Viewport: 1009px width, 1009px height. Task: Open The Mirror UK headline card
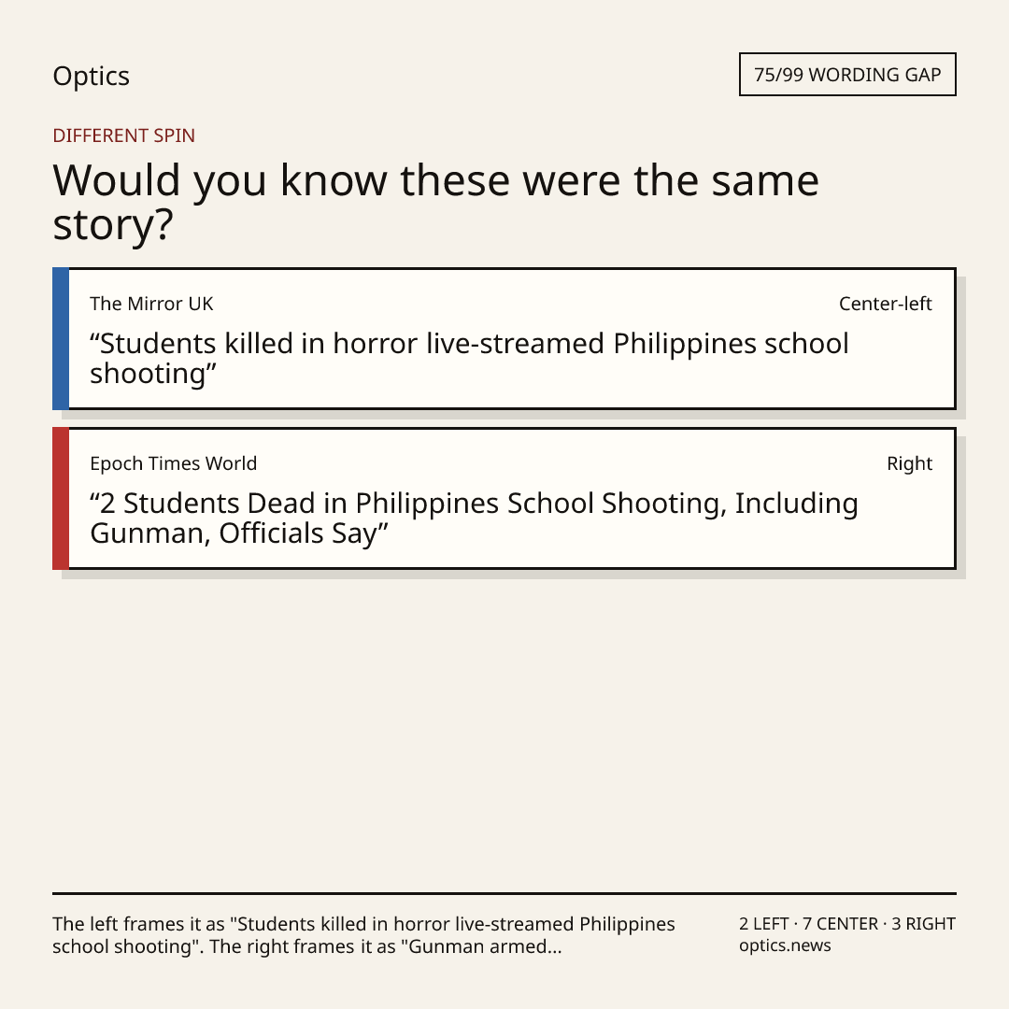coord(504,338)
